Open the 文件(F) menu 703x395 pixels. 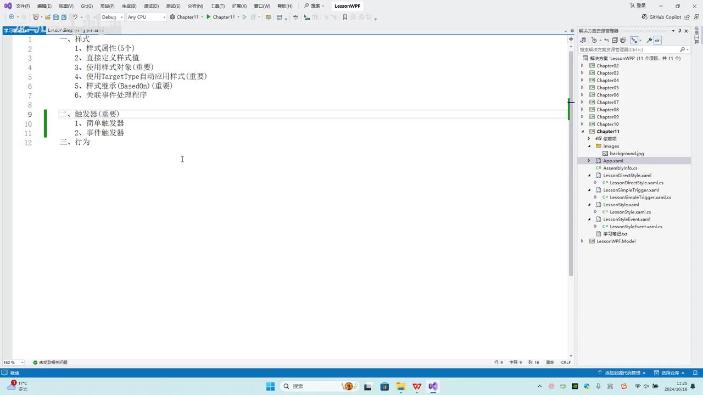click(x=23, y=6)
